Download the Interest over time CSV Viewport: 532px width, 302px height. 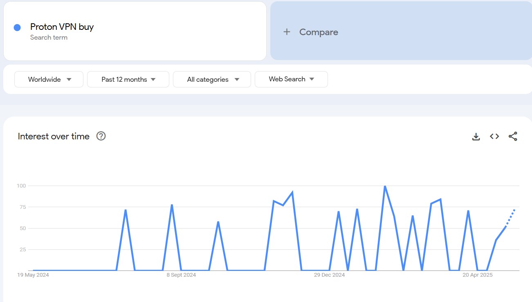[476, 136]
